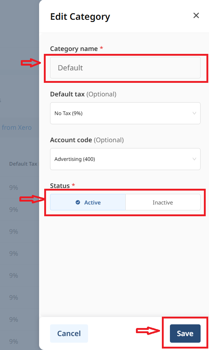Set status to Active
This screenshot has height=350, width=209.
pos(88,202)
